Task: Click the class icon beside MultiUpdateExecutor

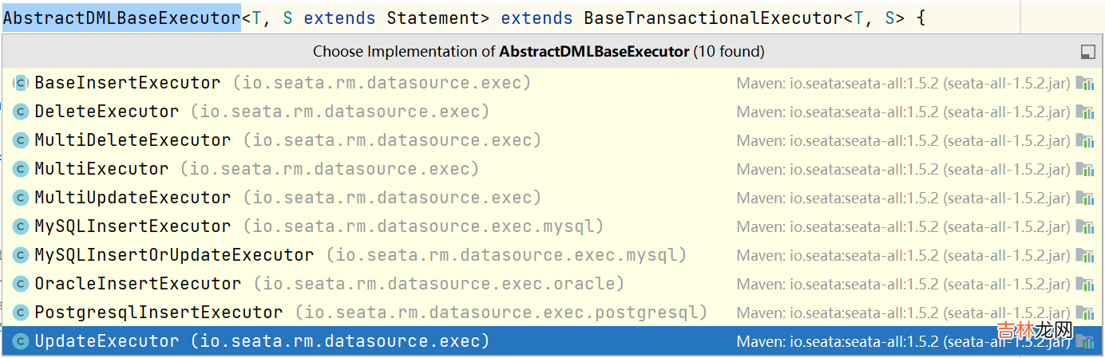Action: click(x=21, y=198)
